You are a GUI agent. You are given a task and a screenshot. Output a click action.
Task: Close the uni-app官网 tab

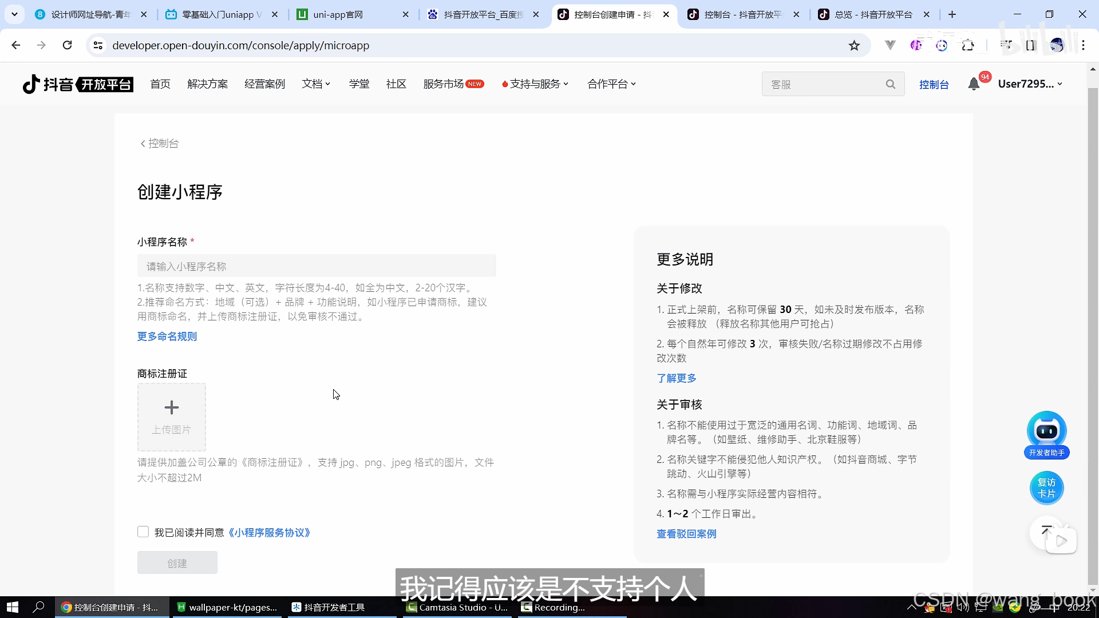click(x=405, y=14)
